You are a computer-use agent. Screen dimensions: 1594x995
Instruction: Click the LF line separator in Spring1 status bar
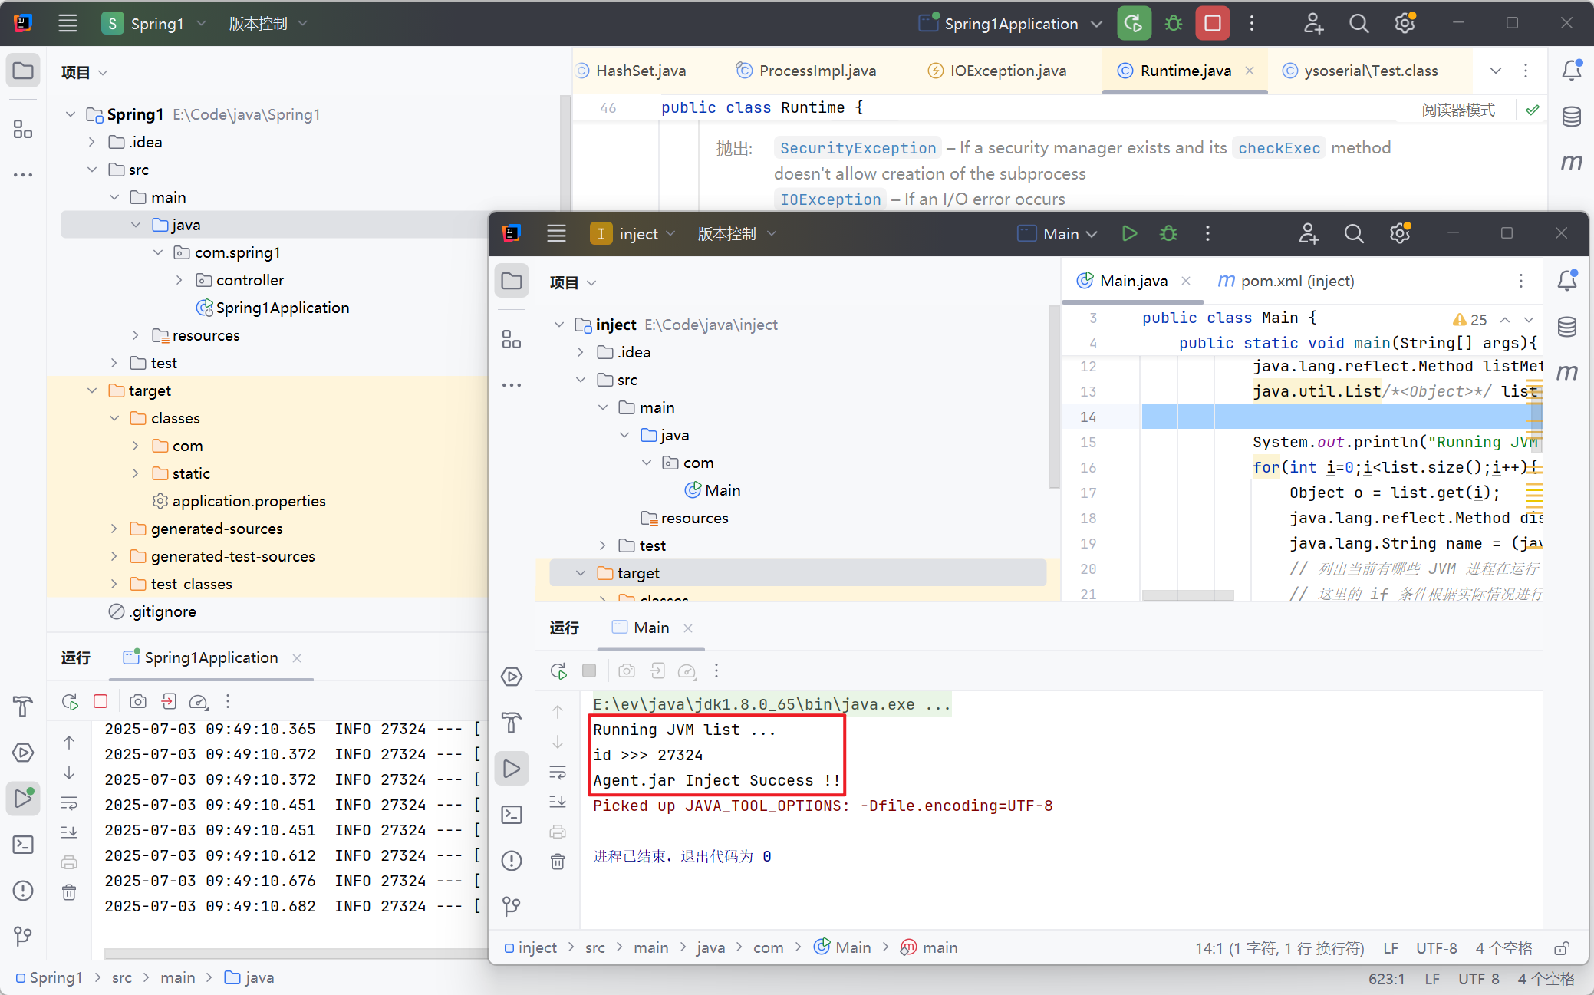coord(1431,979)
